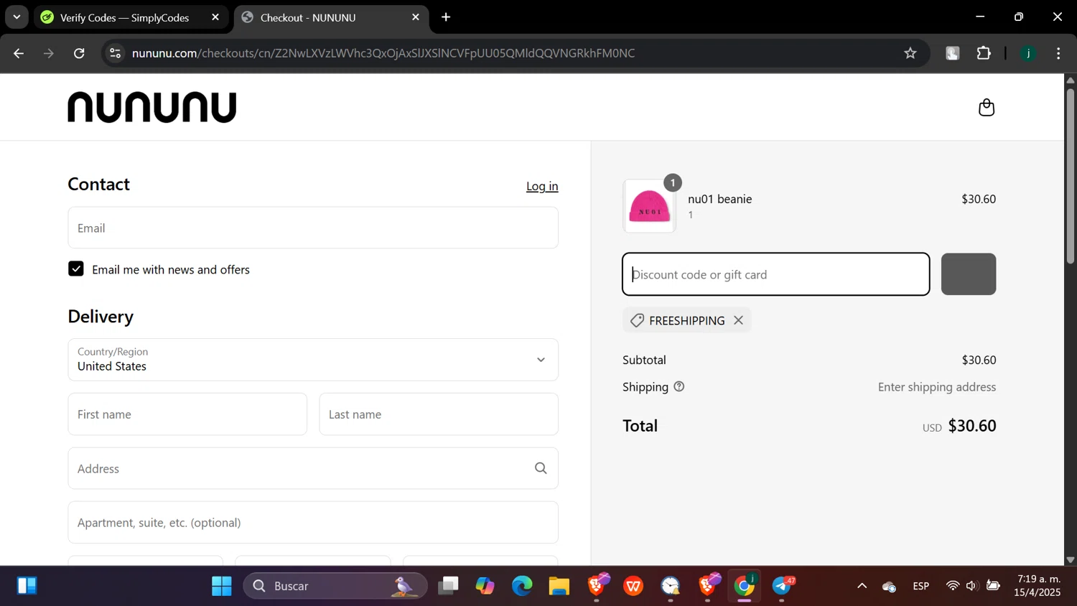Viewport: 1077px width, 606px height.
Task: Open File Explorer from the taskbar
Action: click(x=559, y=587)
